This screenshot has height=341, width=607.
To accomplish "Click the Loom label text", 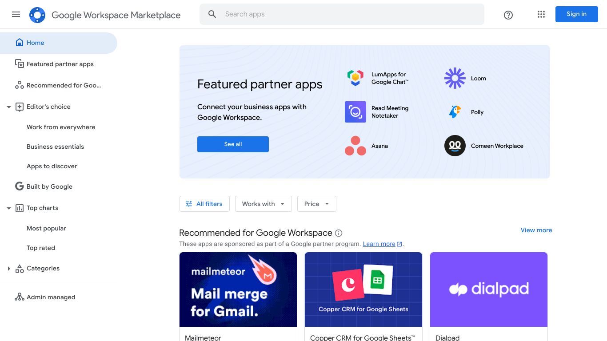I will coord(479,78).
